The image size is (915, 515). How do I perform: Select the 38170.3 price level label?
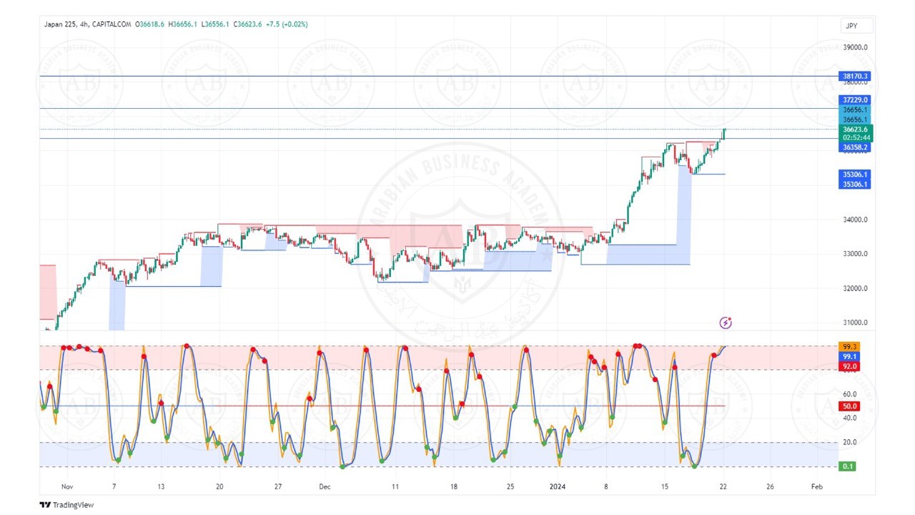click(855, 76)
